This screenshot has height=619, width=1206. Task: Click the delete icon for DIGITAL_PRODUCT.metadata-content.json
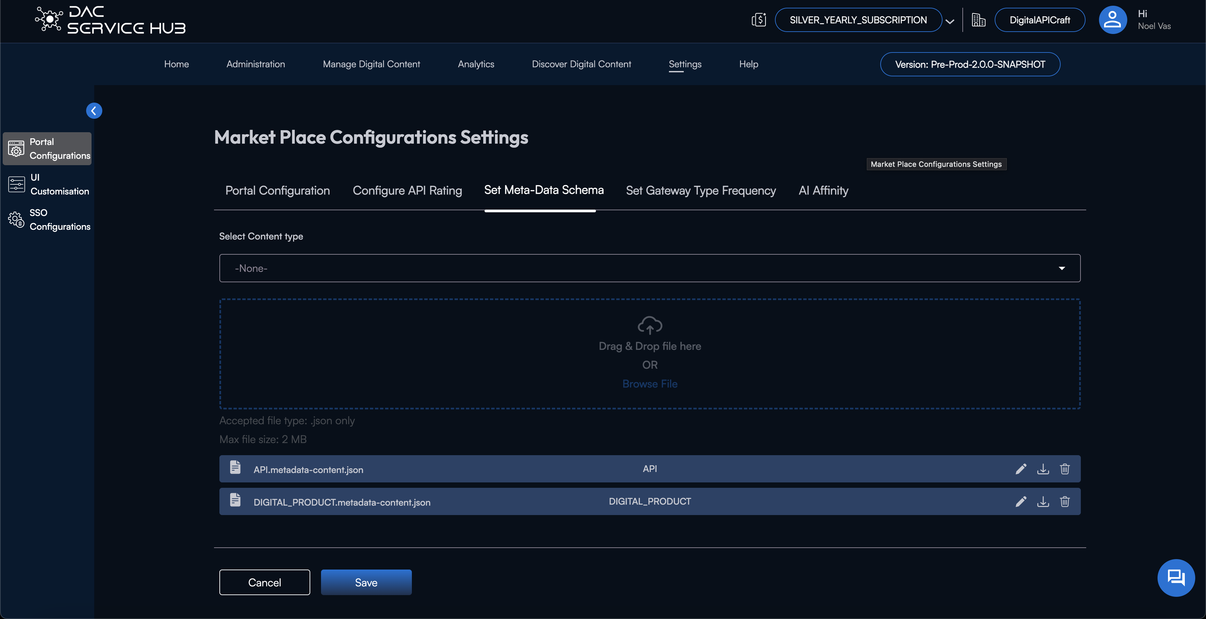[x=1065, y=501]
